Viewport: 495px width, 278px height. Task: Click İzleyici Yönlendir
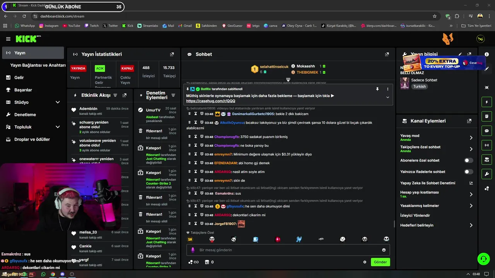pos(415,215)
